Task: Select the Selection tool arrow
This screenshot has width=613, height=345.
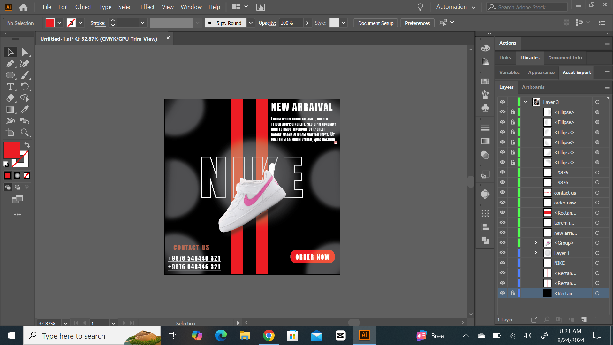Action: [10, 52]
